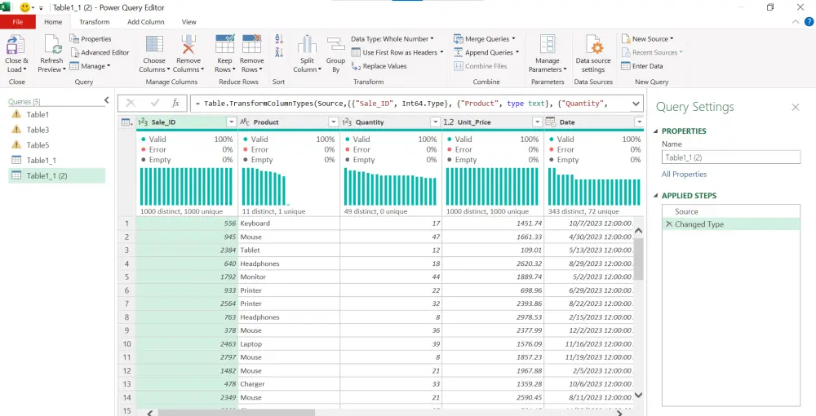816x416 pixels.
Task: Click the Help question mark icon
Action: [x=809, y=22]
